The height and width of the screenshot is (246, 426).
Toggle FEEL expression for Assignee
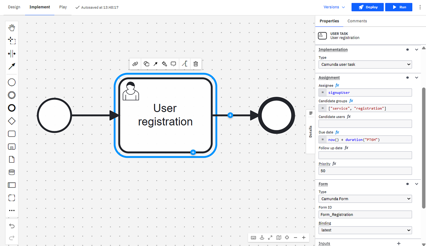[337, 86]
